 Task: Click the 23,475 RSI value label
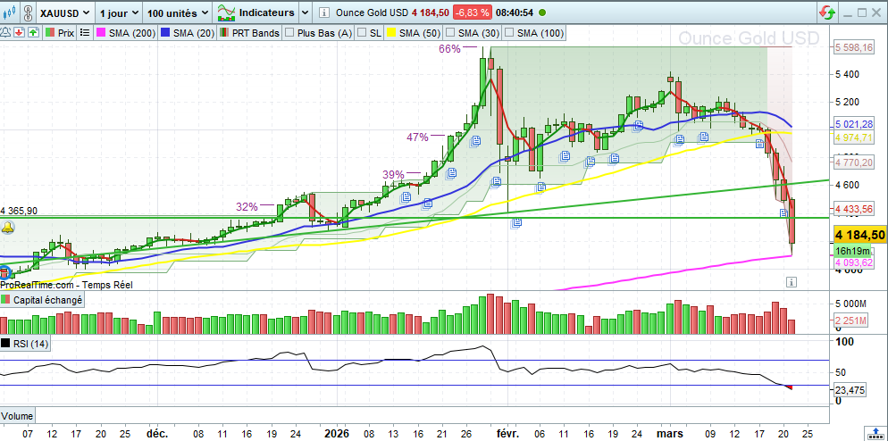tap(850, 389)
